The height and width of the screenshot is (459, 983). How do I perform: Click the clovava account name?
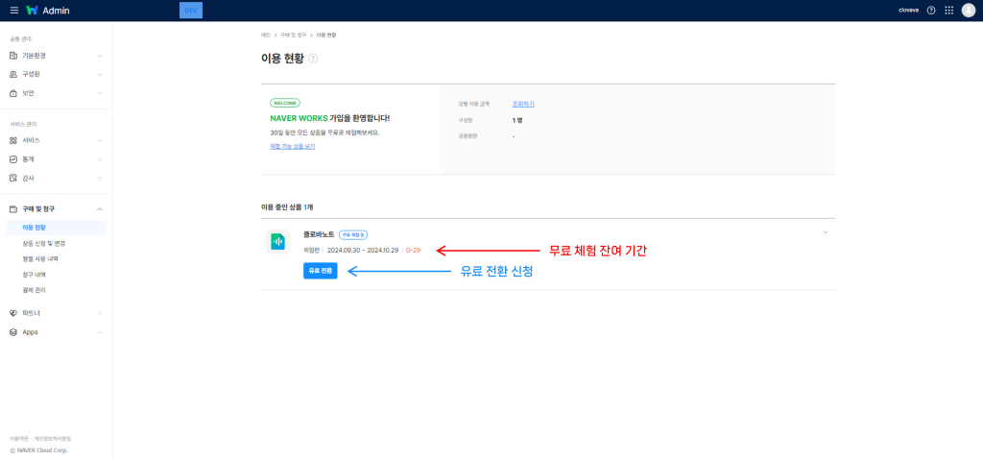tap(909, 11)
